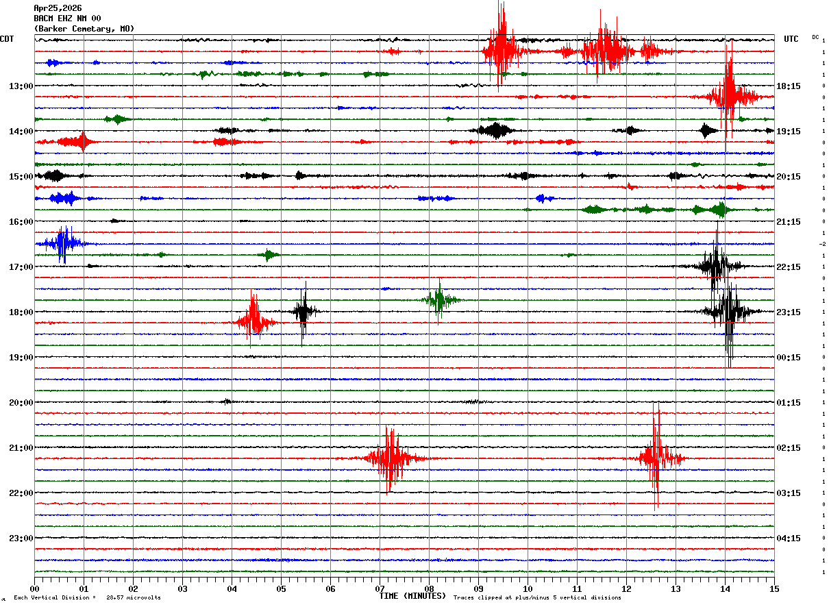The image size is (829, 607).
Task: Click the 22:15 UTC row label
Action: click(789, 267)
